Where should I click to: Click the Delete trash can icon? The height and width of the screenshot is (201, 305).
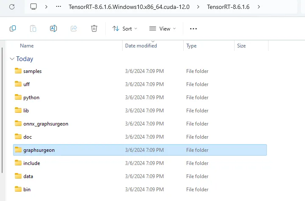(94, 28)
